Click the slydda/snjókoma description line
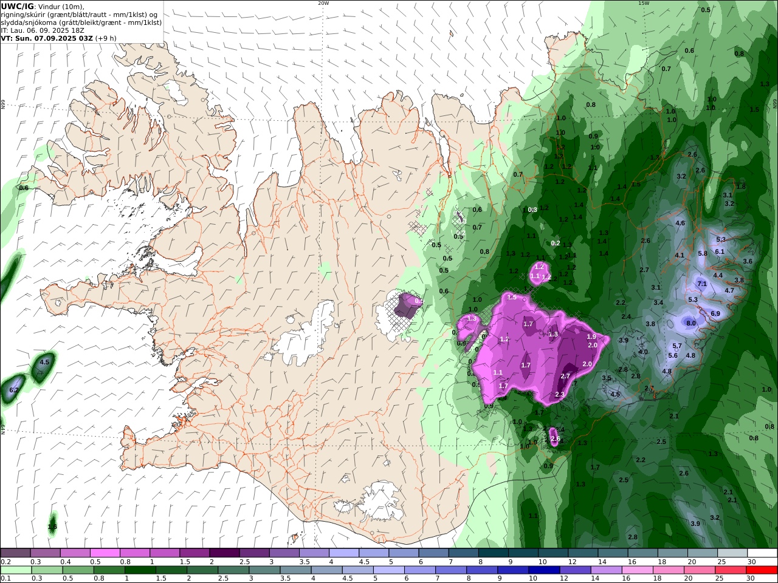 click(81, 22)
